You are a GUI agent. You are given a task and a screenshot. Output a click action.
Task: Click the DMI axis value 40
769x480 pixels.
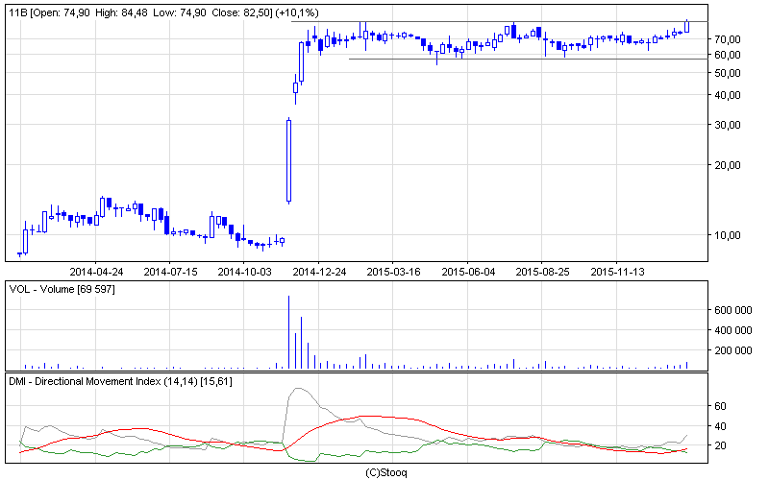[720, 426]
